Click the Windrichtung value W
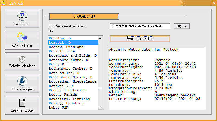217x121 pixels. pyautogui.click(x=156, y=92)
